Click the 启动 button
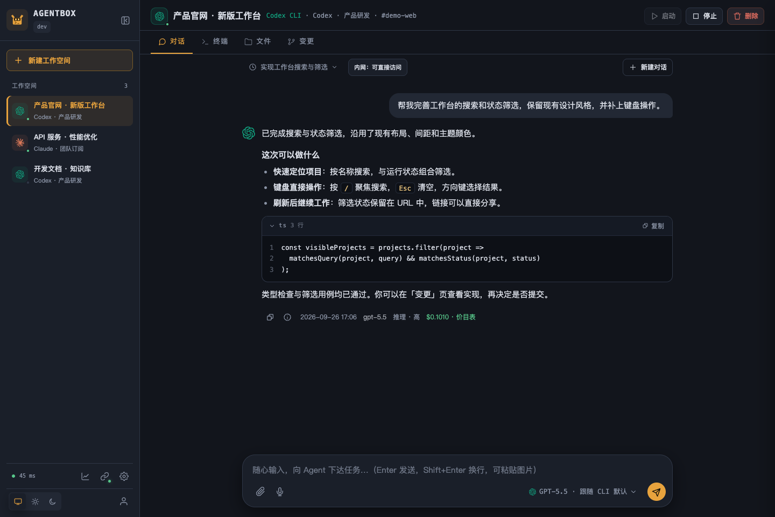Image resolution: width=775 pixels, height=517 pixels. click(x=663, y=16)
